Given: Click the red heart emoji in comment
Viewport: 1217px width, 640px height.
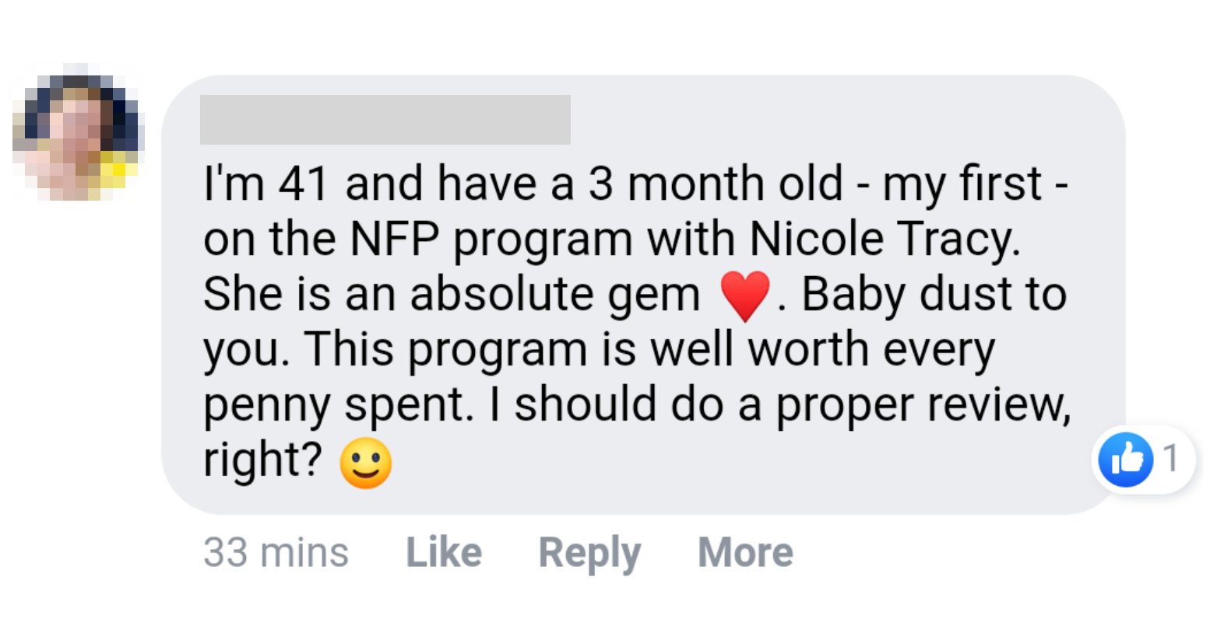Looking at the screenshot, I should click(745, 296).
